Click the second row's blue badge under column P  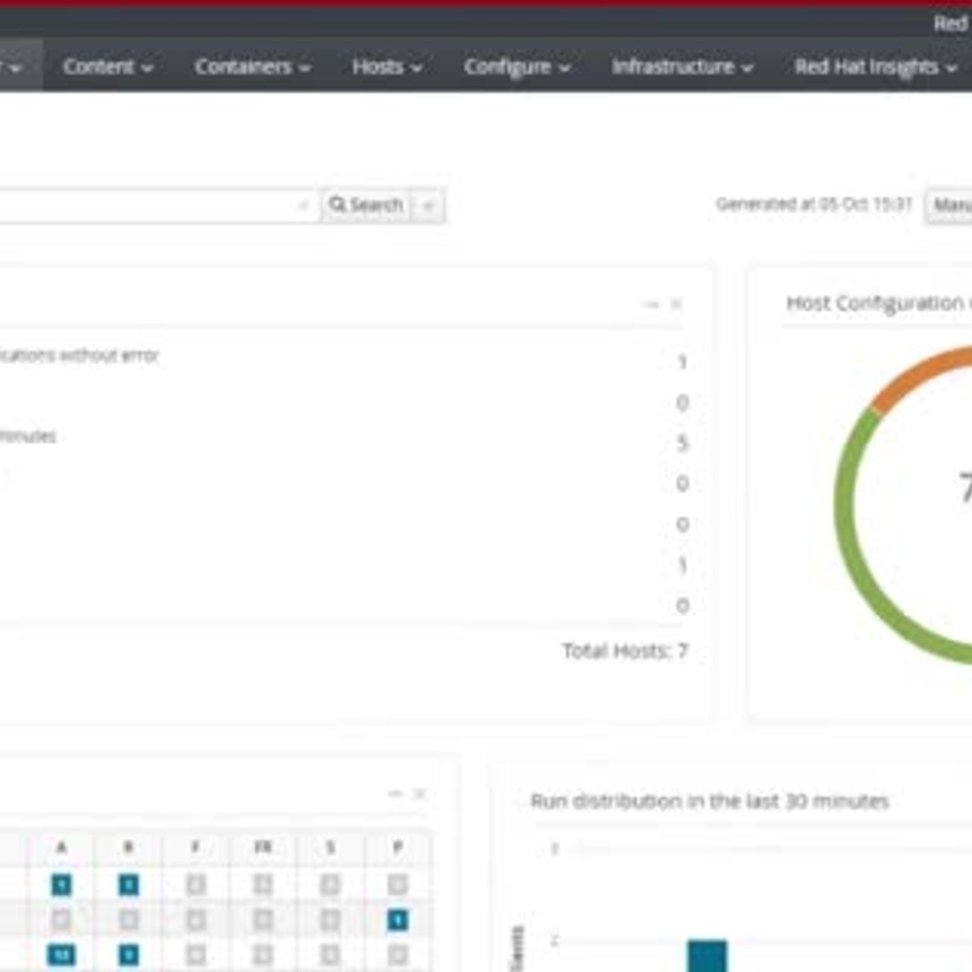tap(398, 920)
